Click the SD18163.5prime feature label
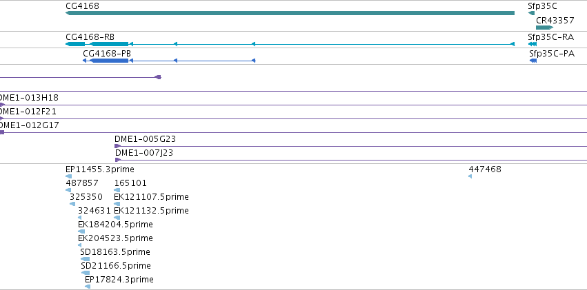 (x=115, y=252)
